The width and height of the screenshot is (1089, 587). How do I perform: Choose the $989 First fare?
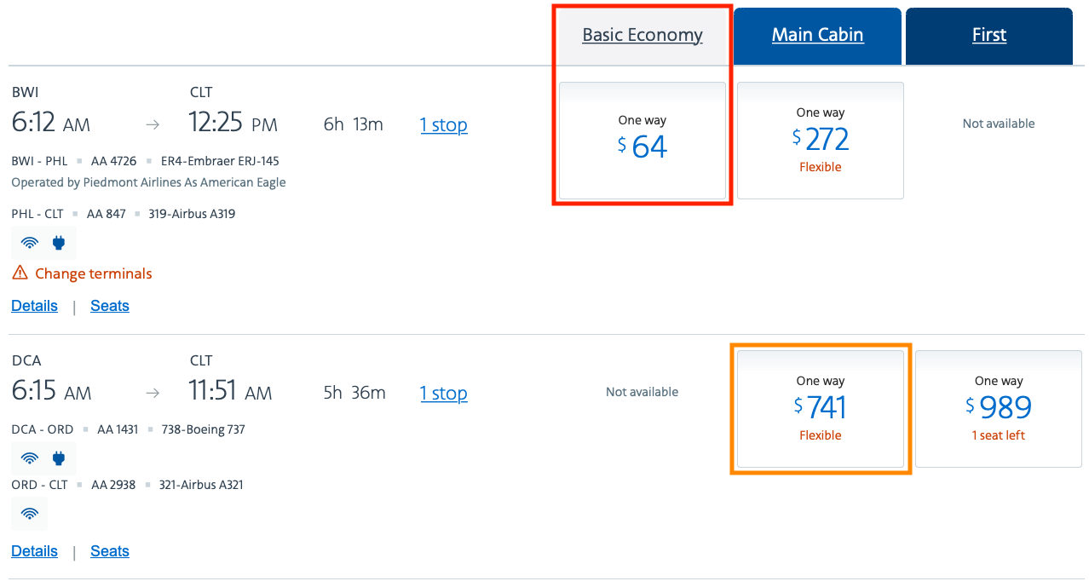[x=999, y=407]
